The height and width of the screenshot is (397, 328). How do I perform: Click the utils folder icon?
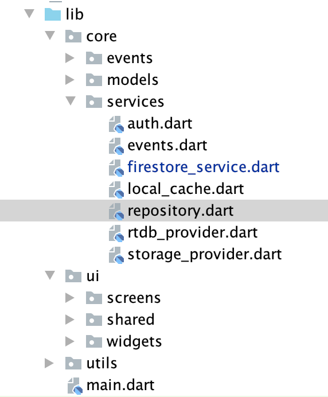(x=73, y=363)
